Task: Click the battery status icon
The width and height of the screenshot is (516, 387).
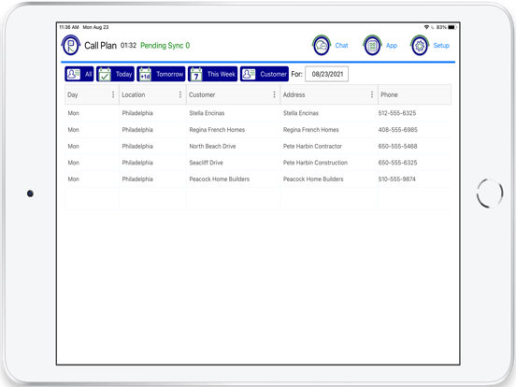Action: (452, 27)
